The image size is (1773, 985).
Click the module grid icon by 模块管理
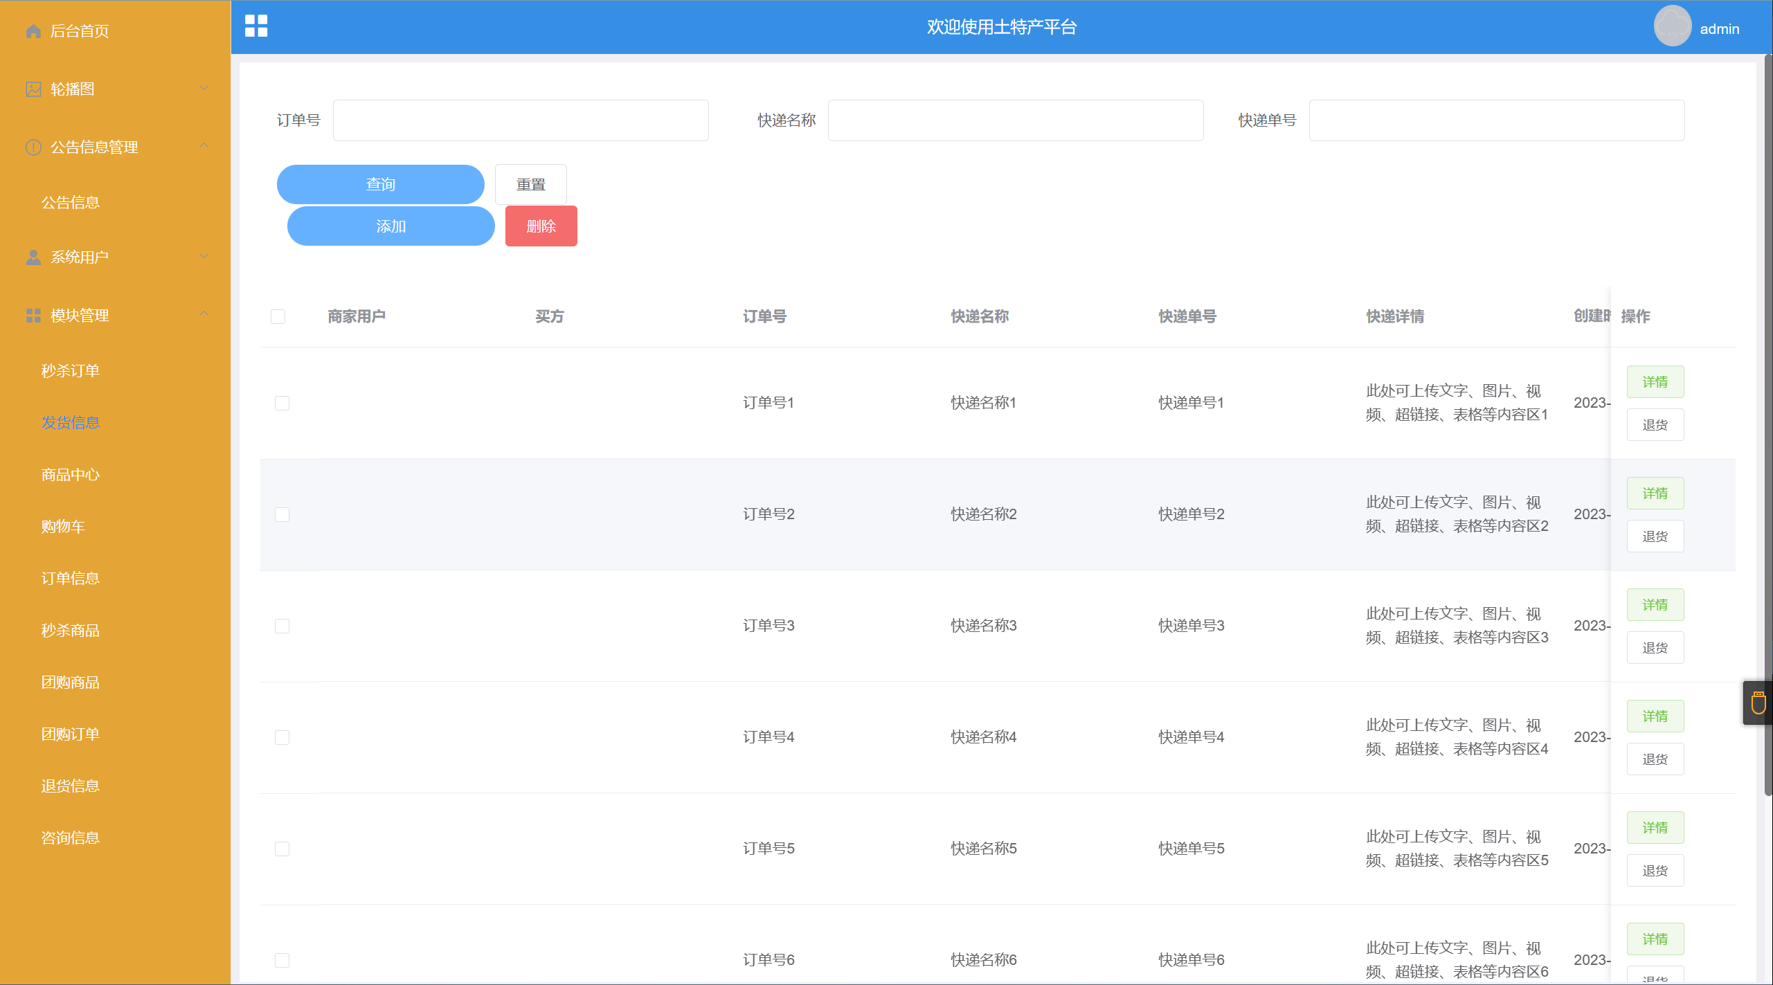coord(33,316)
